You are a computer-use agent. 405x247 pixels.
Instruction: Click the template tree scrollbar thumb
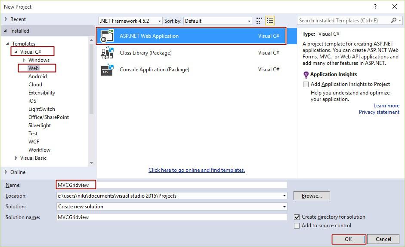[91, 79]
